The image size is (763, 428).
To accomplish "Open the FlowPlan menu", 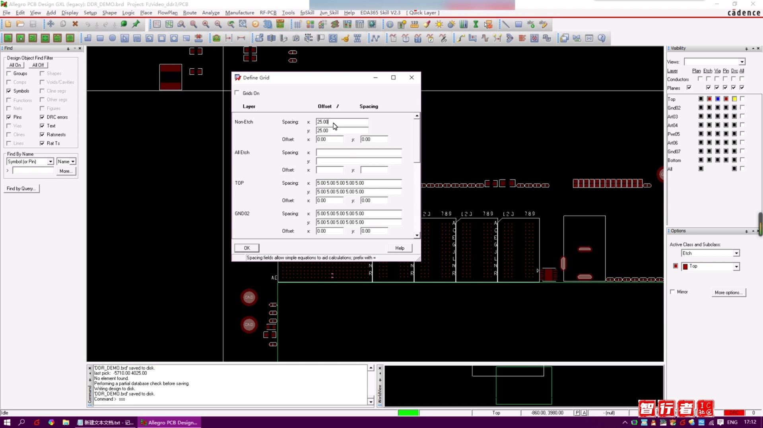I will coord(167,13).
